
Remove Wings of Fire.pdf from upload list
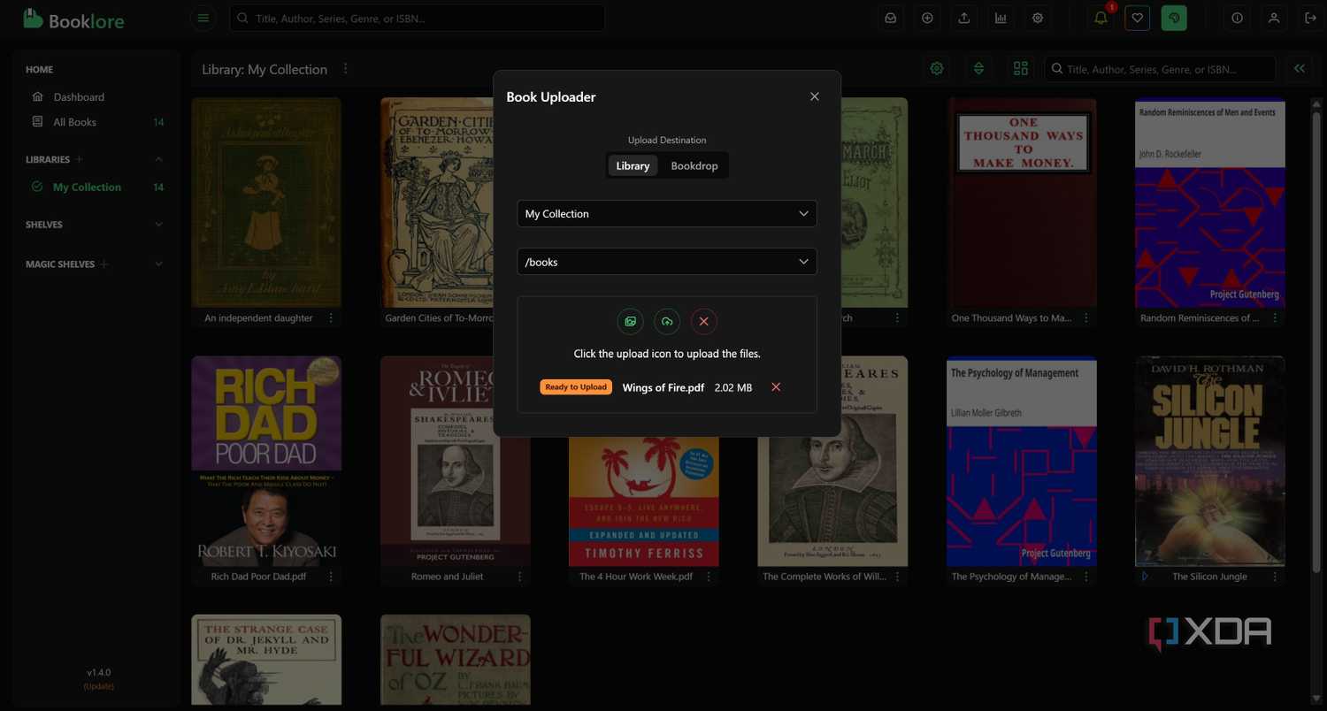pos(776,387)
